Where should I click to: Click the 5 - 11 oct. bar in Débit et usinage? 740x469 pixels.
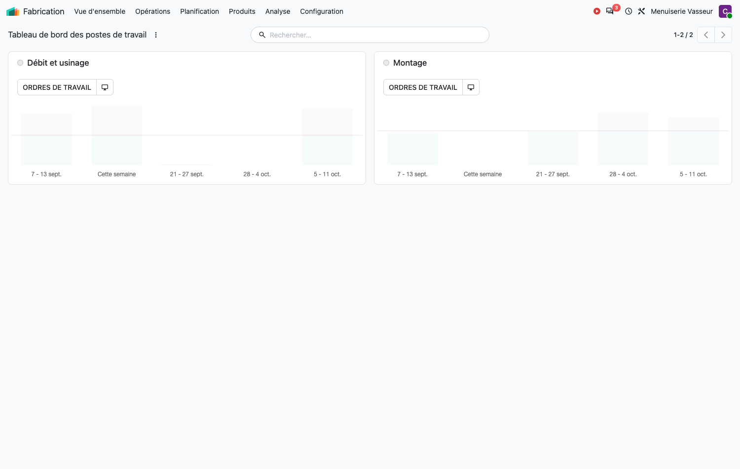tap(328, 137)
